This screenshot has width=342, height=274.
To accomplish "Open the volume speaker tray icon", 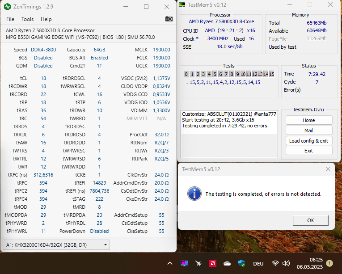I will coord(286,263).
